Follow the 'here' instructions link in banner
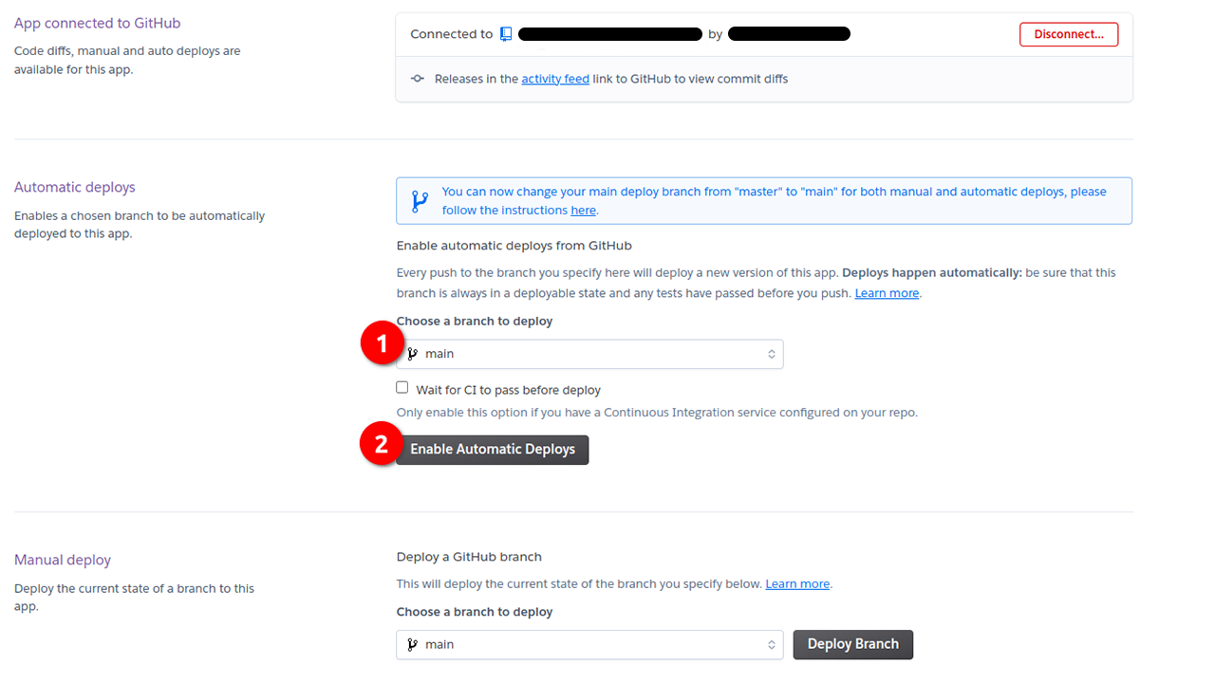Image resolution: width=1215 pixels, height=683 pixels. click(583, 211)
